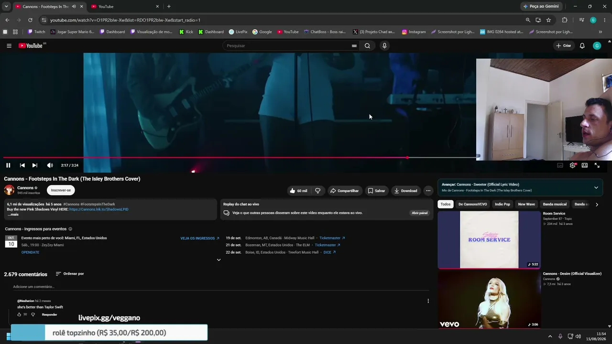Open YouTube notifications bell
Viewport: 612px width, 344px height.
coord(582,46)
